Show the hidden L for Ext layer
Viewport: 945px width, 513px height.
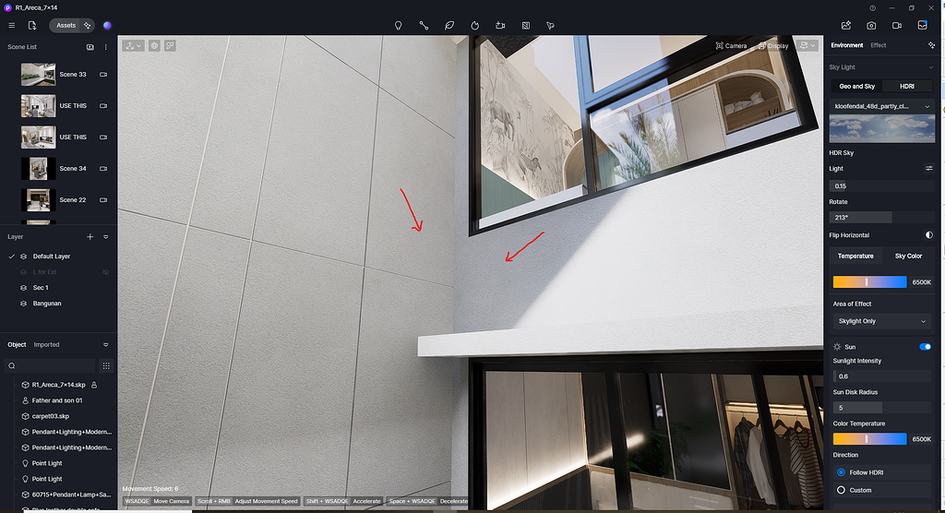pos(106,272)
